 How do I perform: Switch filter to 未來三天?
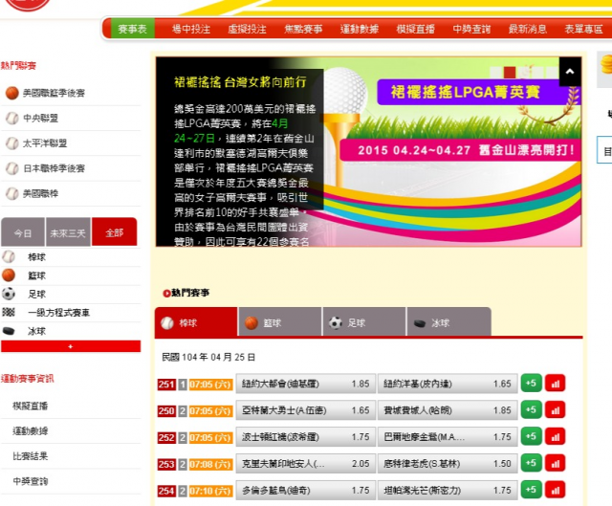coord(68,232)
